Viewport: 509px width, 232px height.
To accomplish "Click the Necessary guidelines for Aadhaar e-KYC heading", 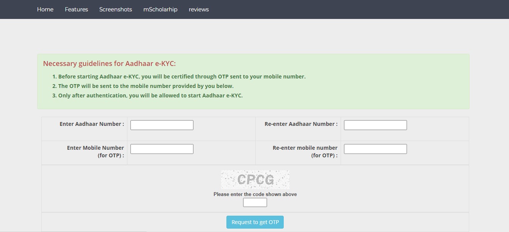I will (x=109, y=64).
